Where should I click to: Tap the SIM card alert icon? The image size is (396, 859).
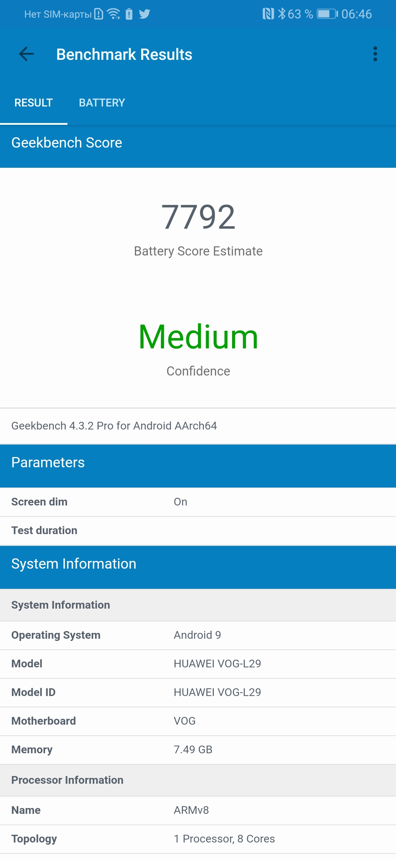tap(99, 14)
